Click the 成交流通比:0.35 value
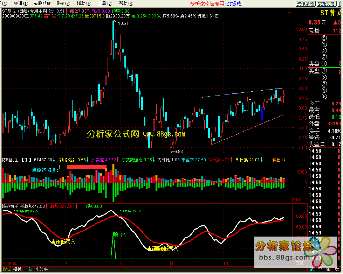The width and height of the screenshot is (343, 274). (x=137, y=160)
